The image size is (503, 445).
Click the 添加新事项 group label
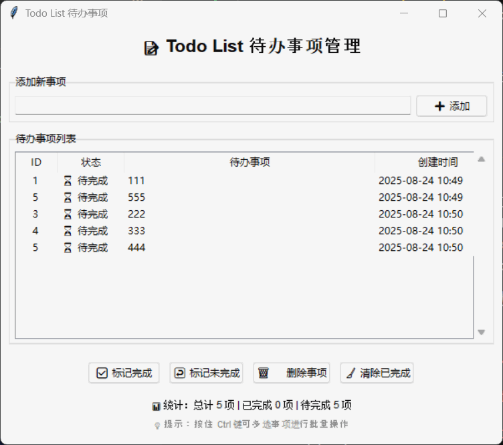tap(41, 82)
